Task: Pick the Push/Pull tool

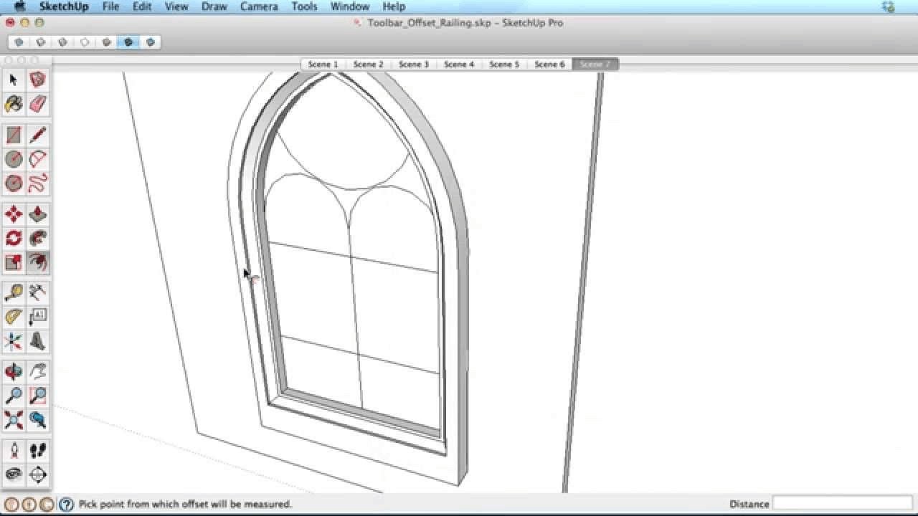Action: click(x=37, y=214)
